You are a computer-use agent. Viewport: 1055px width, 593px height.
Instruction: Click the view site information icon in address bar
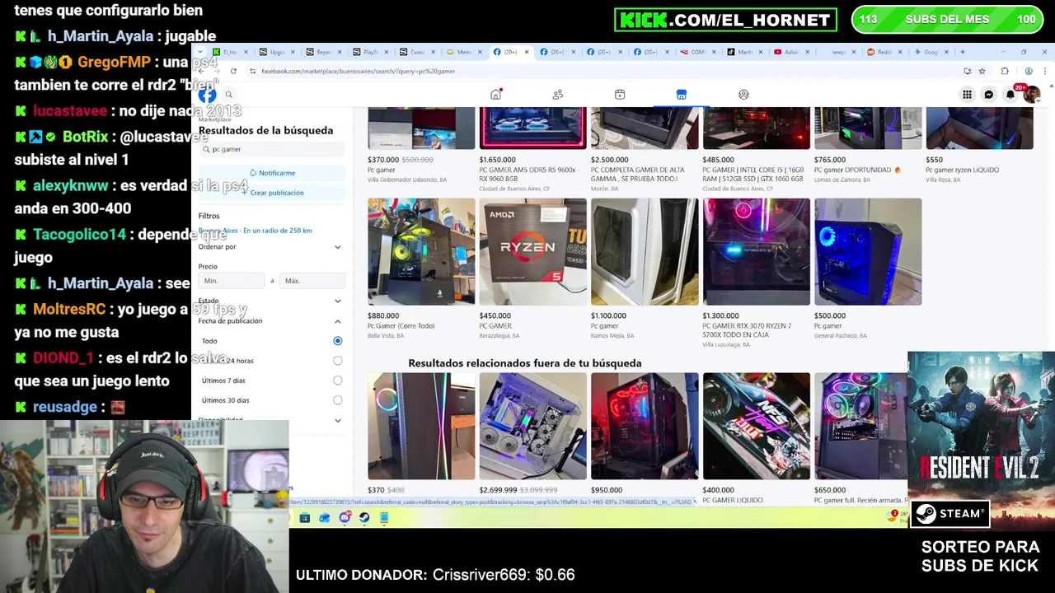(x=252, y=71)
